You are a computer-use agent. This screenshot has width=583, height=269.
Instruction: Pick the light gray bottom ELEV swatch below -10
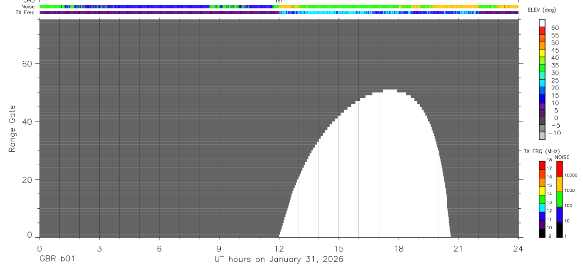coord(542,136)
